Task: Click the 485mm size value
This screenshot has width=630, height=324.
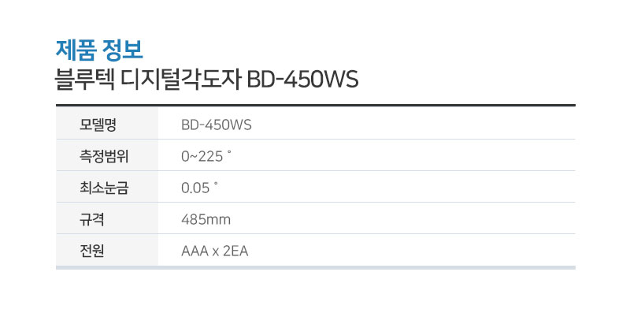Action: pyautogui.click(x=206, y=219)
